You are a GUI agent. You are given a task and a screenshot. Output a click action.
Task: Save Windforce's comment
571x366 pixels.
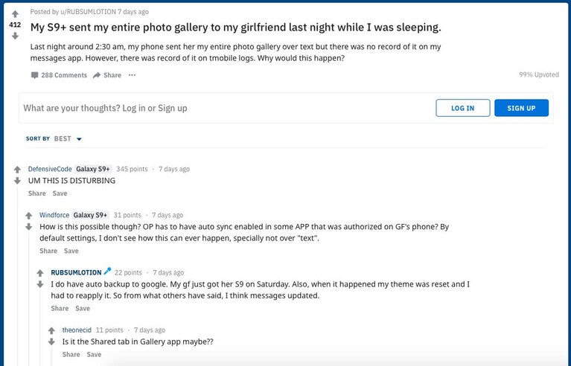pyautogui.click(x=71, y=251)
